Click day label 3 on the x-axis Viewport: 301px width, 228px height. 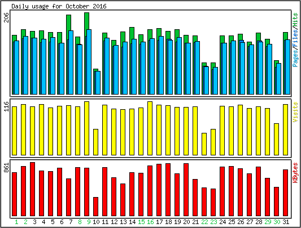pyautogui.click(x=34, y=222)
